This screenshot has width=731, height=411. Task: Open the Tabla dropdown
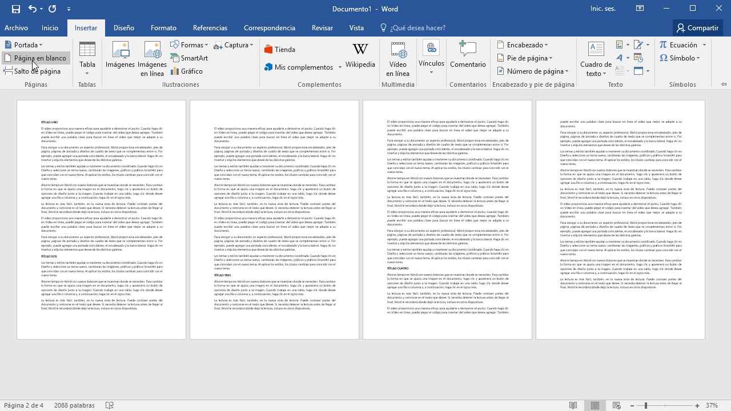point(87,58)
